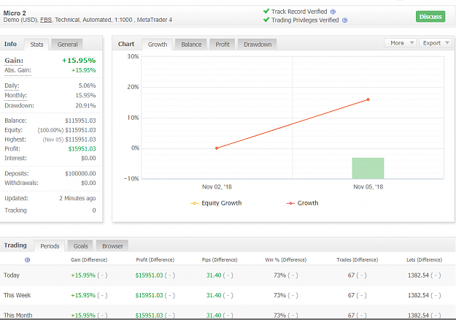The height and width of the screenshot is (320, 456).
Task: Click the Profit (Difference) column header
Action: click(x=155, y=260)
